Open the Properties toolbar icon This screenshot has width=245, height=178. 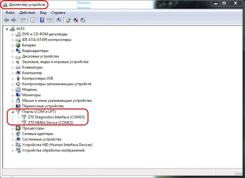(32, 20)
